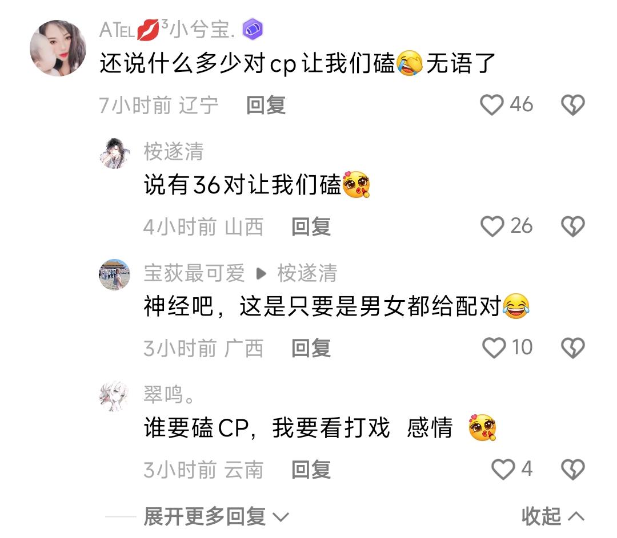This screenshot has height=538, width=617.
Task: Click the purple badge beside 小兮宝 username
Action: [x=253, y=30]
